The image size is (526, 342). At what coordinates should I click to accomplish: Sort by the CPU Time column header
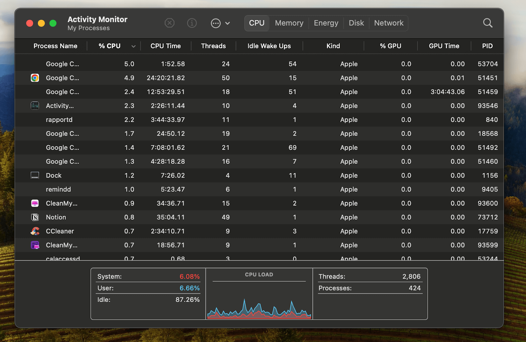(165, 46)
